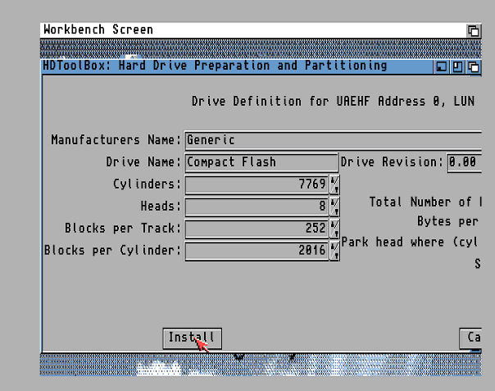Select the Blocks per Track field
495x391 pixels.
[x=257, y=229]
